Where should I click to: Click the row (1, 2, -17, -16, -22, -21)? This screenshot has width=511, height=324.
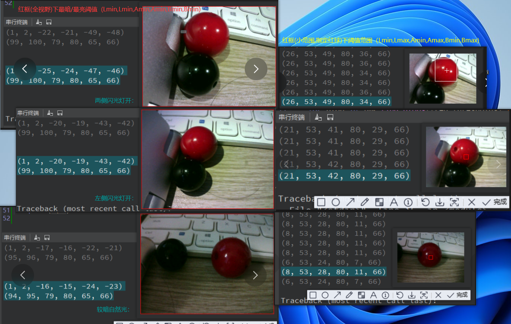[x=63, y=248]
